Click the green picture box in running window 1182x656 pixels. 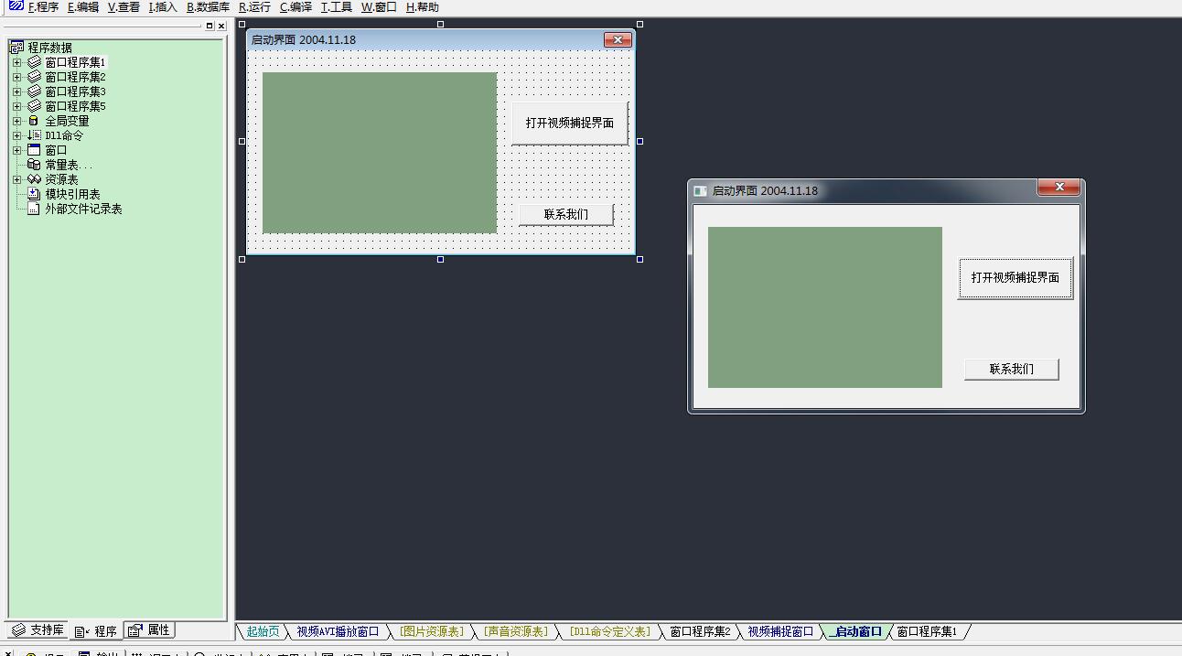(825, 307)
